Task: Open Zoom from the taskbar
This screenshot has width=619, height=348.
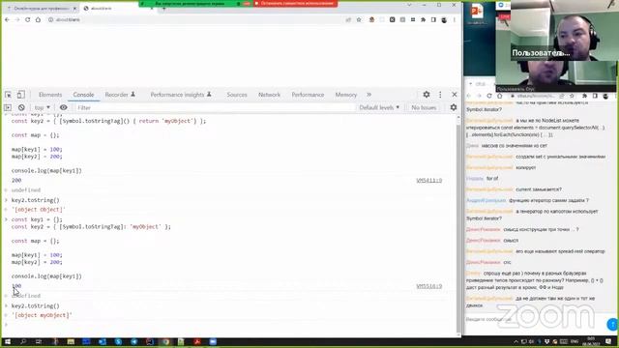Action: (213, 341)
